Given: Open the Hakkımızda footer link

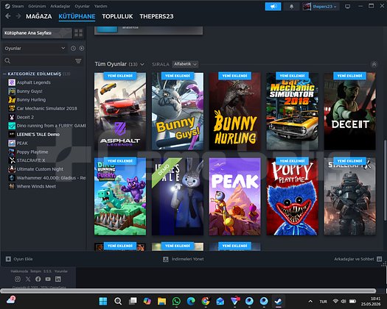Looking at the screenshot, I should point(19,271).
